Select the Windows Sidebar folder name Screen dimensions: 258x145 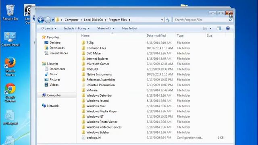(98, 133)
